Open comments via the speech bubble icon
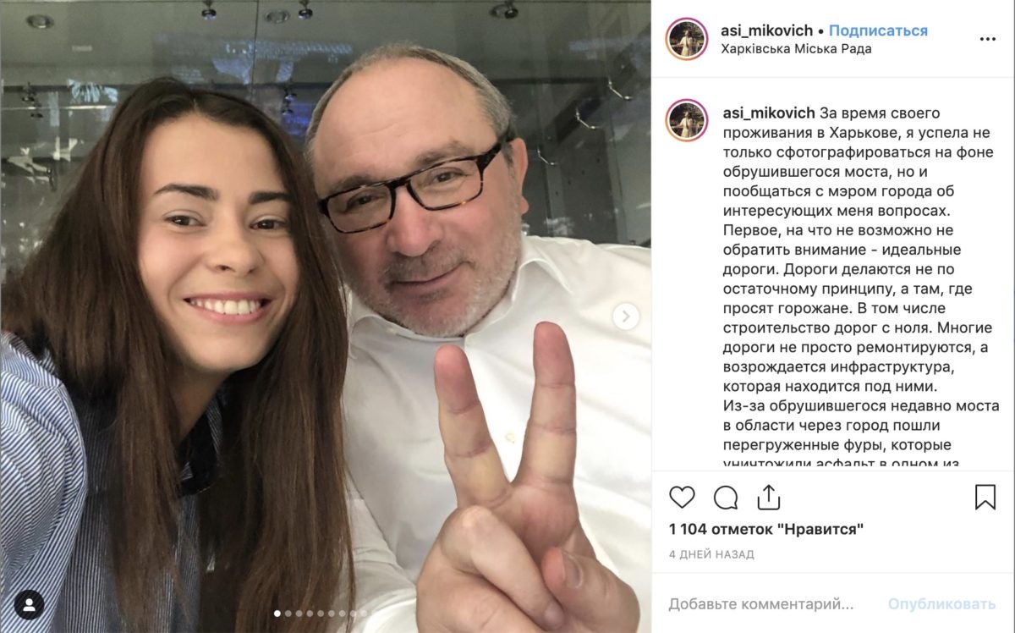The image size is (1015, 633). pos(726,497)
